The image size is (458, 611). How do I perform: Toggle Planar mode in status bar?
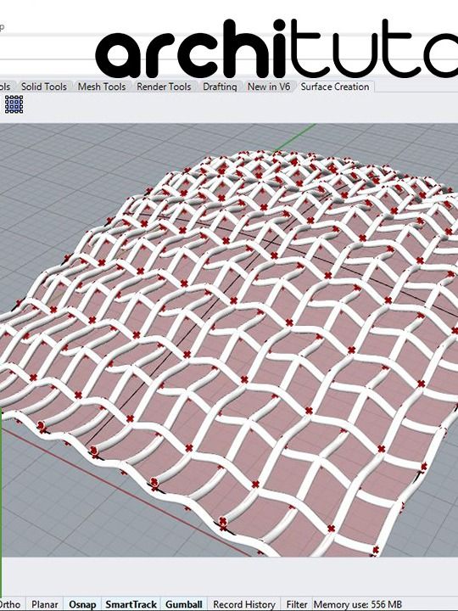point(44,604)
